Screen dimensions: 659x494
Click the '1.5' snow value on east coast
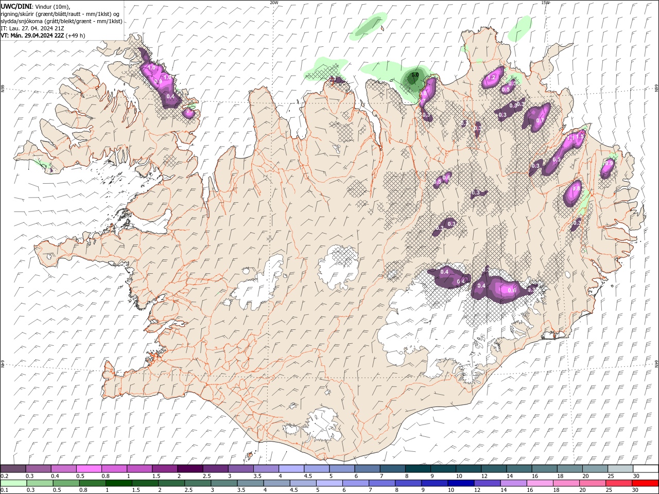(580, 137)
